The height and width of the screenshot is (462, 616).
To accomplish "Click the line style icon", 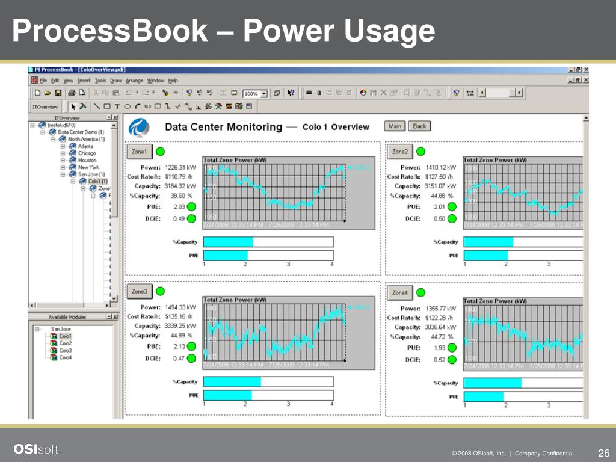I will pos(309,93).
